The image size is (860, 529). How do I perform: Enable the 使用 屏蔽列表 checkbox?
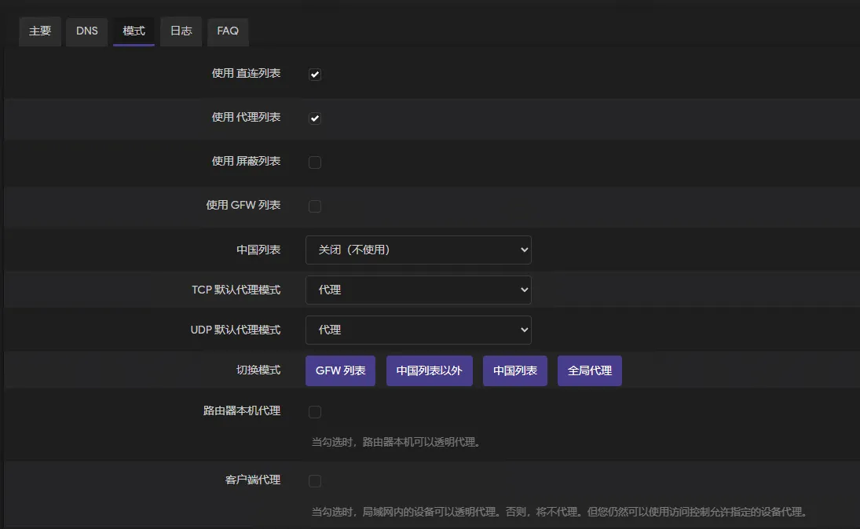pyautogui.click(x=315, y=162)
